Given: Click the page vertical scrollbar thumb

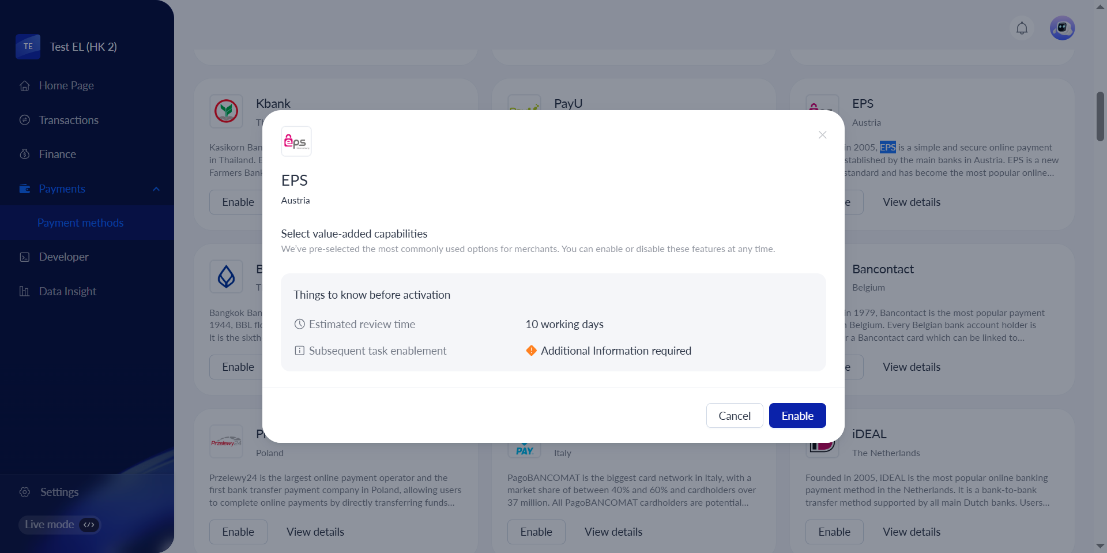Looking at the screenshot, I should 1100,115.
